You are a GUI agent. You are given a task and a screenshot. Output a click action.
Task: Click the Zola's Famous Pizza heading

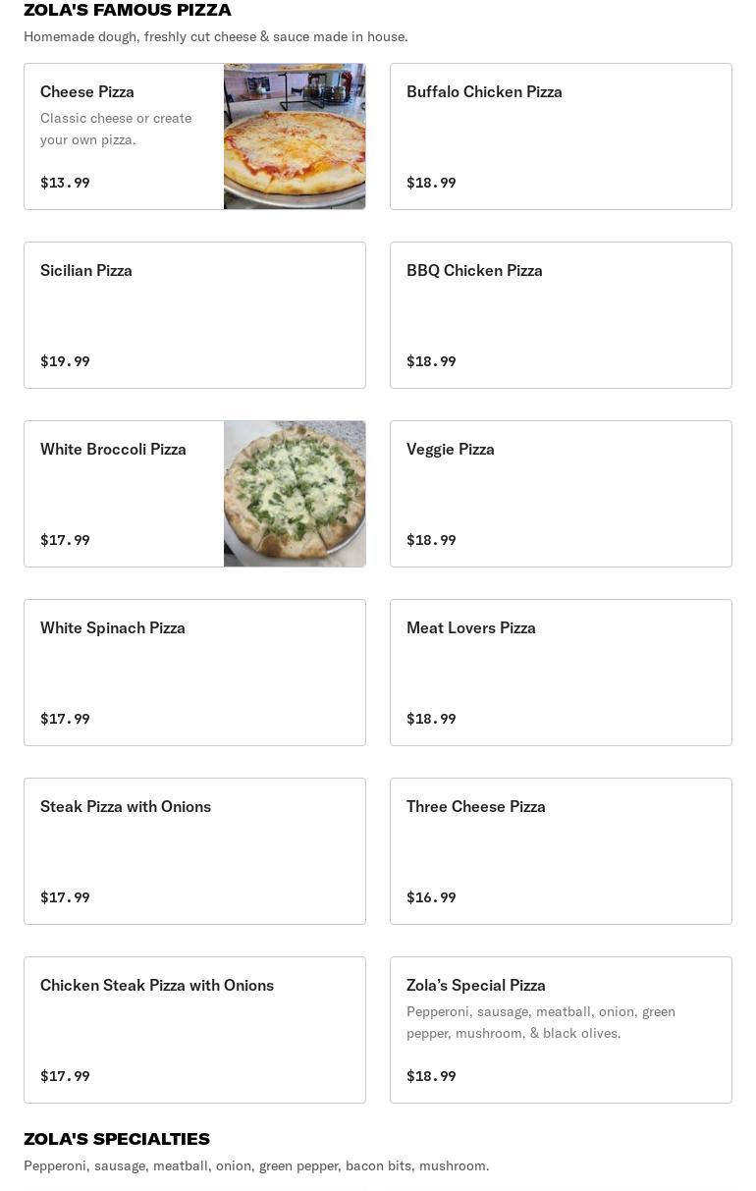tap(128, 10)
